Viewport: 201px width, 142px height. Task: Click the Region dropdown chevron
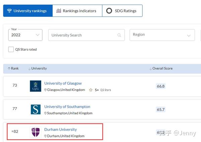coord(189,35)
